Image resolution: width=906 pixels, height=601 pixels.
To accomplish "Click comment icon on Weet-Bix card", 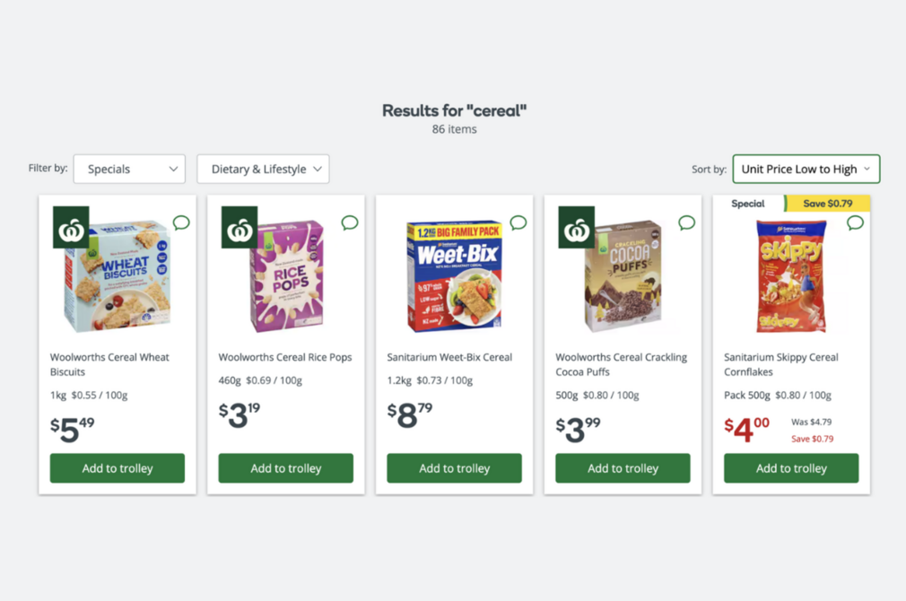I will 518,222.
